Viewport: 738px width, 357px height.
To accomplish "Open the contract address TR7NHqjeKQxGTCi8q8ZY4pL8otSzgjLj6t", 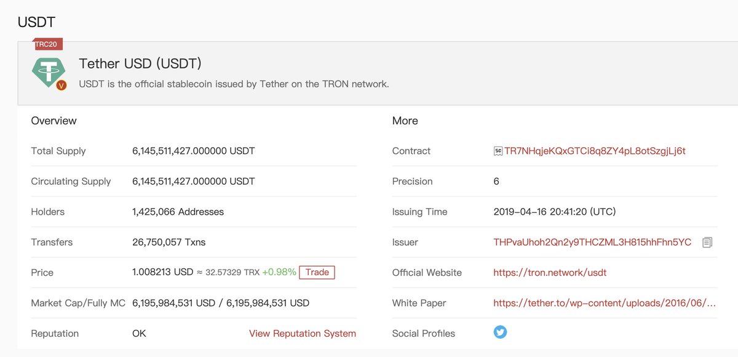I will point(595,151).
